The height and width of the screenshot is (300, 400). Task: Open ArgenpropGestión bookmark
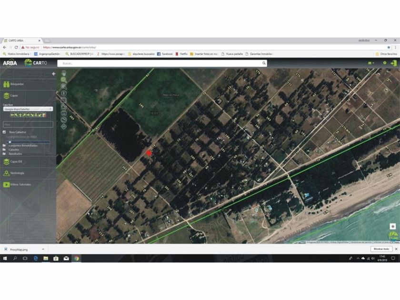(x=48, y=54)
